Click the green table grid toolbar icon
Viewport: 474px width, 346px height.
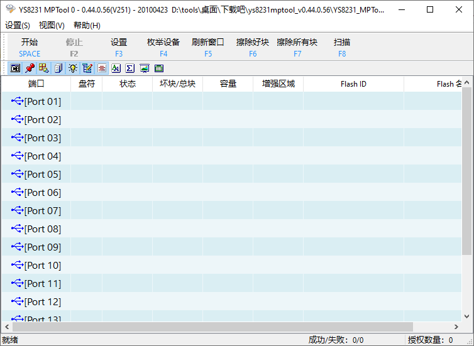pyautogui.click(x=159, y=68)
